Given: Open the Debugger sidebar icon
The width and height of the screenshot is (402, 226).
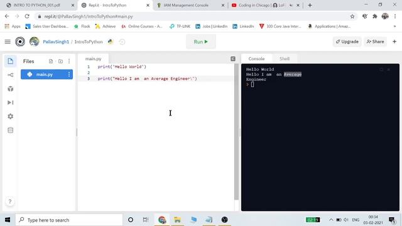Looking at the screenshot, I should pyautogui.click(x=11, y=102).
